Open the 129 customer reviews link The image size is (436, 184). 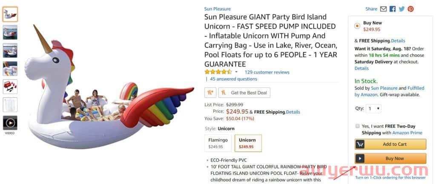[267, 72]
